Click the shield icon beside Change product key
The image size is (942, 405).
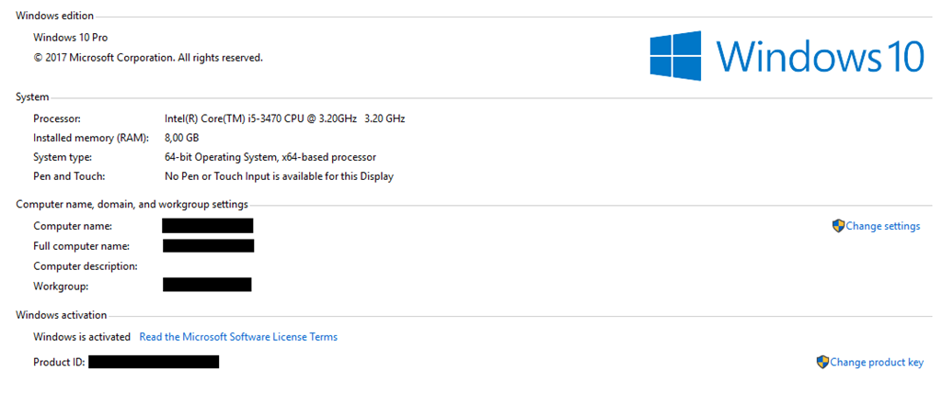coord(822,362)
